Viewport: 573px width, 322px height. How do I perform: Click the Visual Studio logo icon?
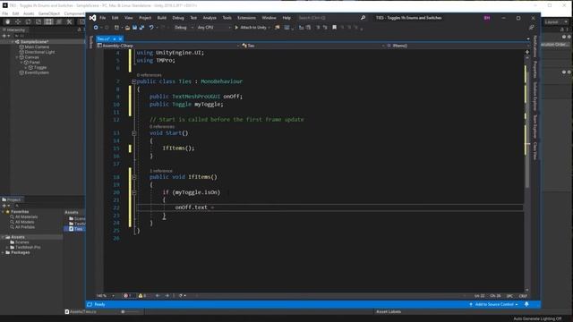click(93, 18)
